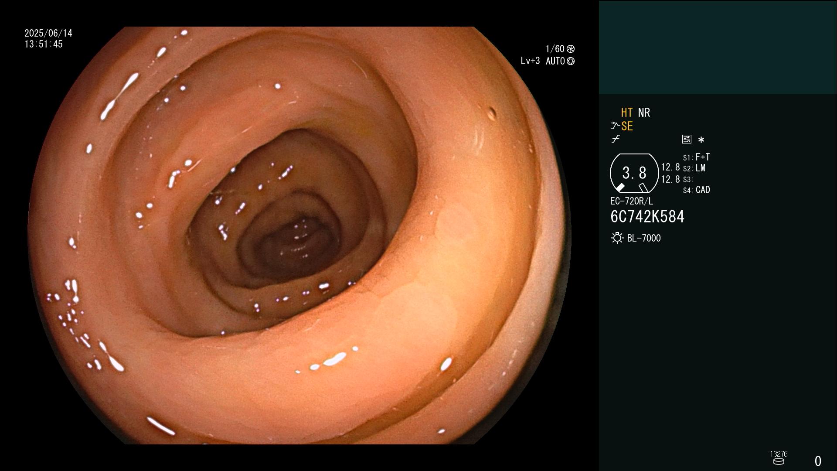Click the time 13:51:45
837x471 pixels.
pyautogui.click(x=44, y=44)
